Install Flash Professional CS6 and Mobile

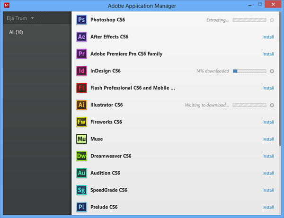tap(268, 88)
